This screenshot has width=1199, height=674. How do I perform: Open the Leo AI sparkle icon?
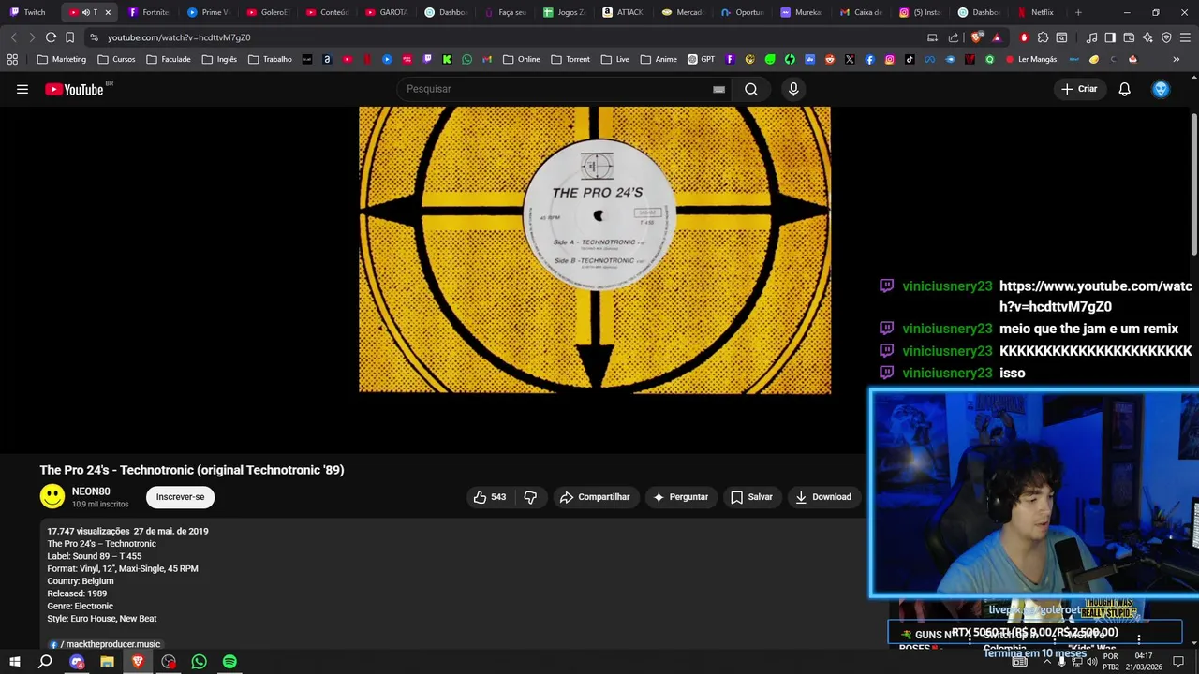[x=1147, y=37]
